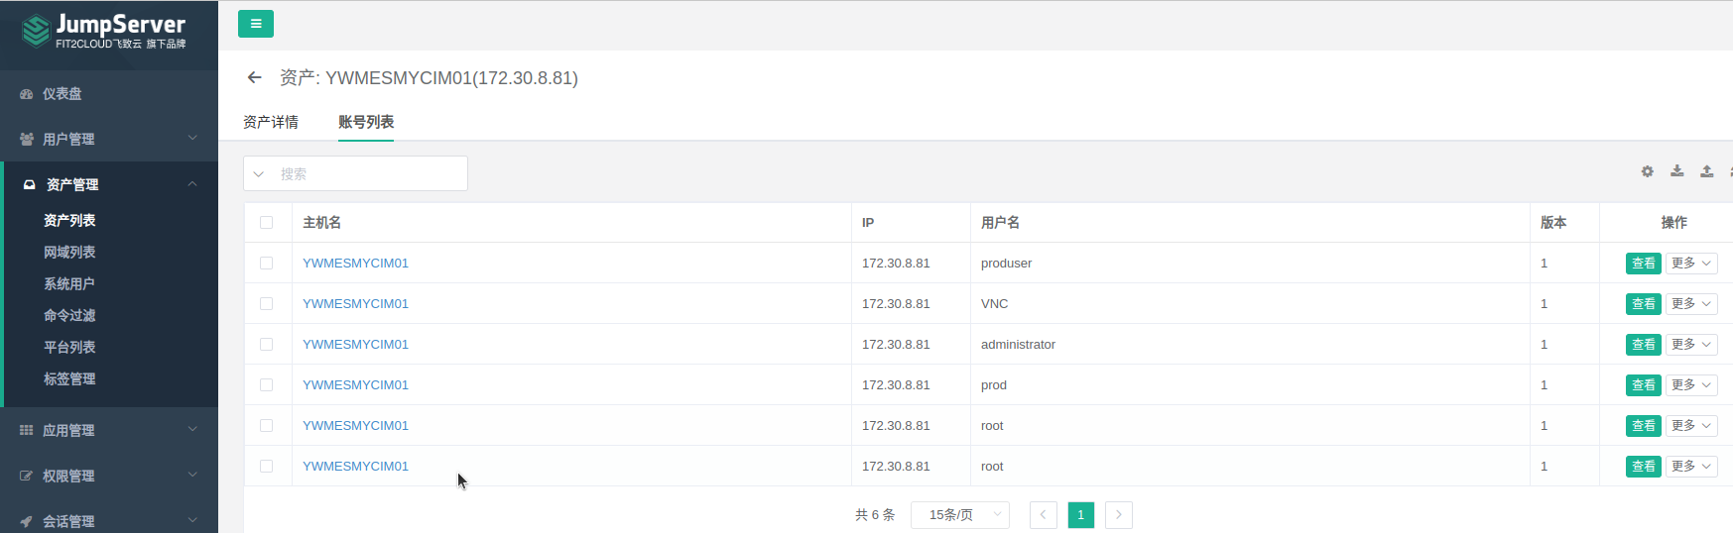Check the box for the produser row
Screen dimensions: 1733x533
(266, 264)
